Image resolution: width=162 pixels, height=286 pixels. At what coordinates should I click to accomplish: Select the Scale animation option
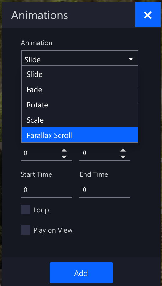coord(80,120)
